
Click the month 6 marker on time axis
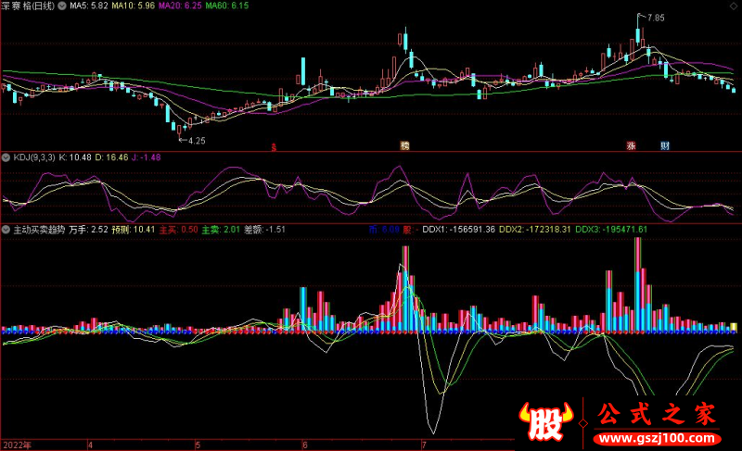pos(305,445)
